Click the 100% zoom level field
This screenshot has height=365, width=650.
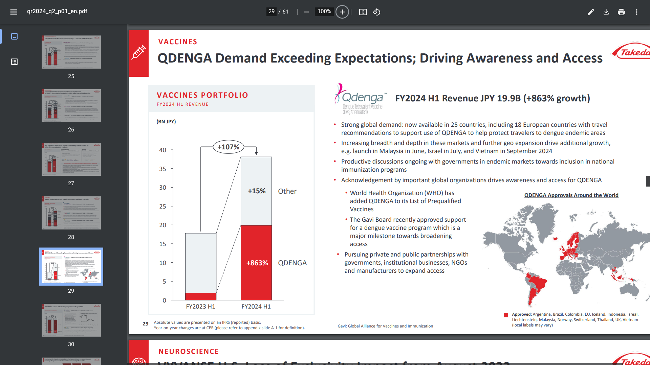[324, 11]
